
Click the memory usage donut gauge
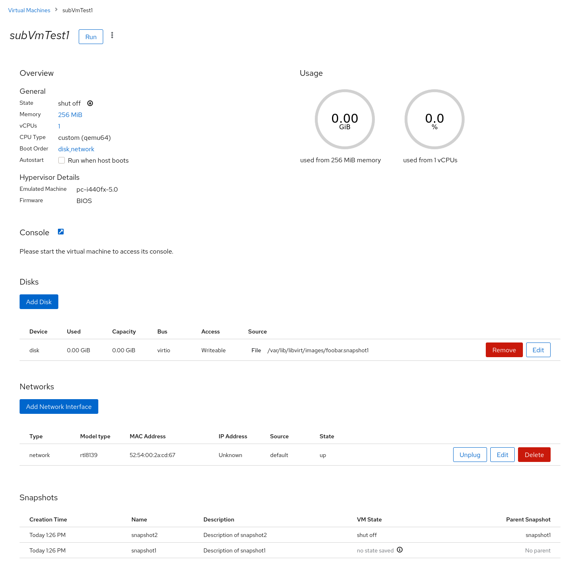pos(345,119)
